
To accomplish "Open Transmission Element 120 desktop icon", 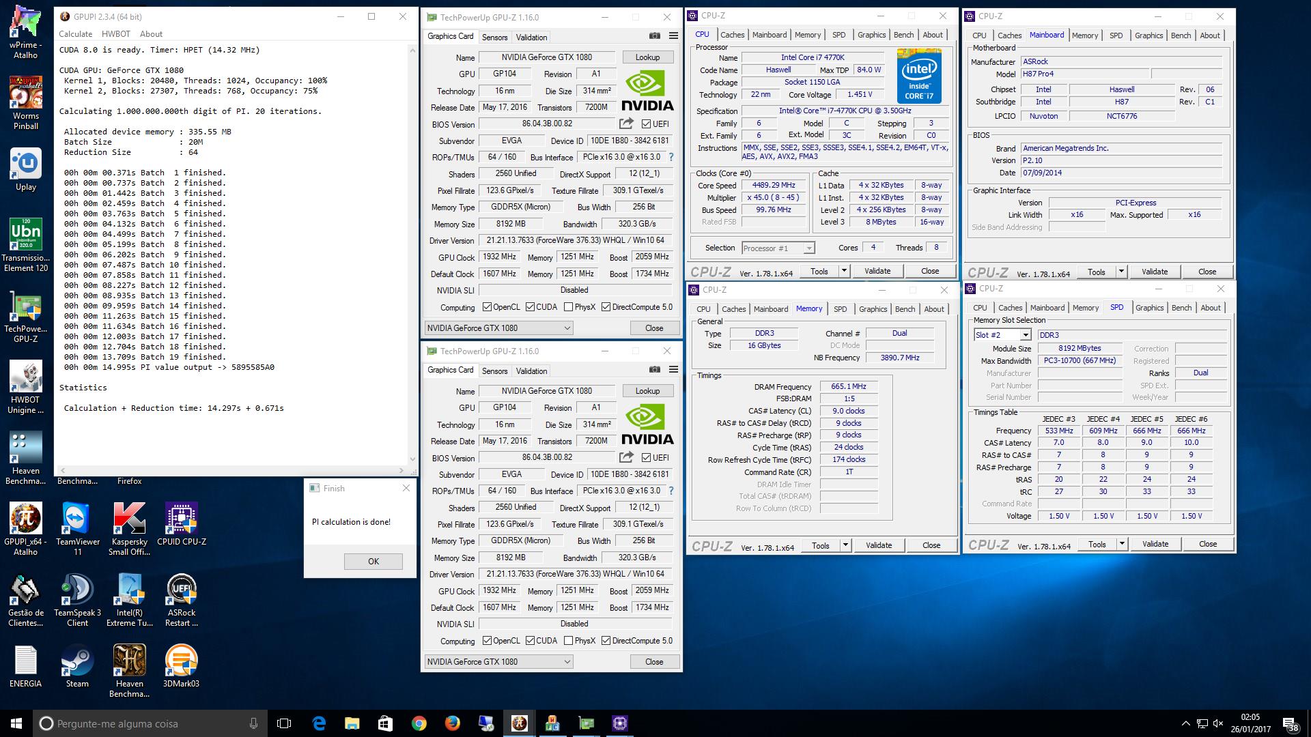I will 25,246.
